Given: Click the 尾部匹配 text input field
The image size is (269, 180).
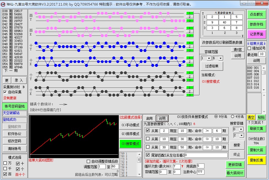Looking at the screenshot, I should coord(206,155).
